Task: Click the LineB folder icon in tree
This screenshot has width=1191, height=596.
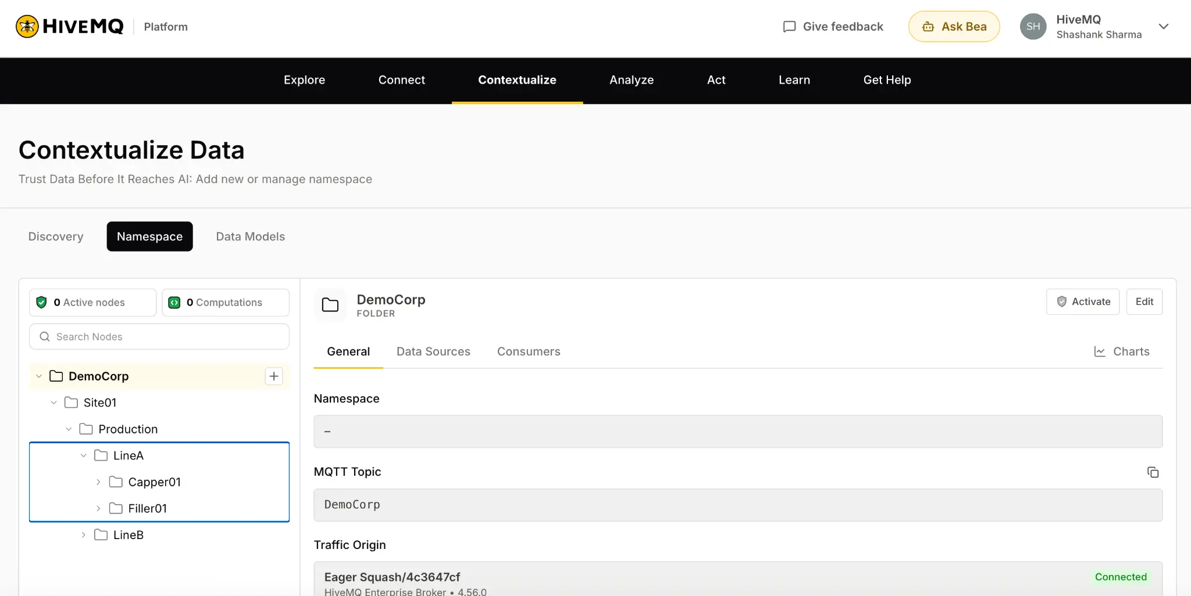Action: (x=101, y=535)
